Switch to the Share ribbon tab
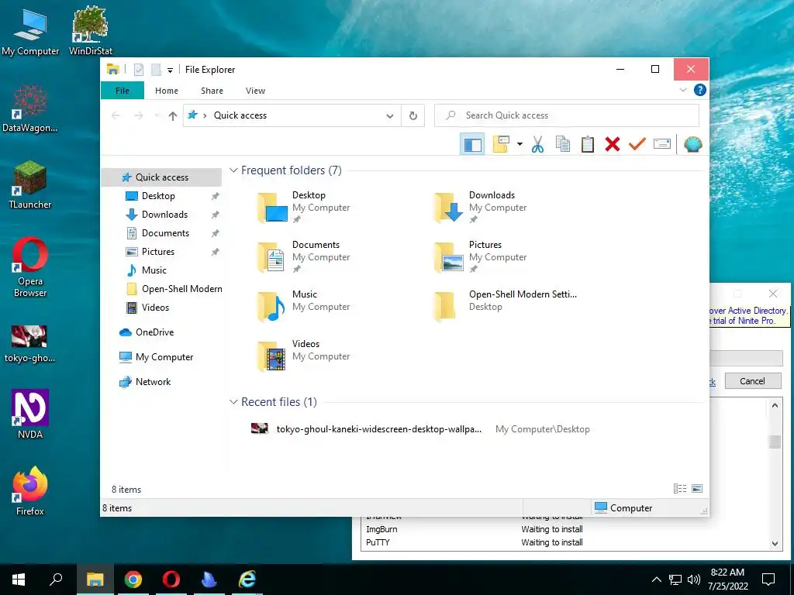The height and width of the screenshot is (595, 794). pyautogui.click(x=212, y=91)
